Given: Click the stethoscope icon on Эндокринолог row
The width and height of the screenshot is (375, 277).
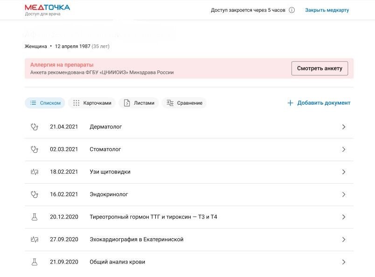Looking at the screenshot, I should pos(35,194).
